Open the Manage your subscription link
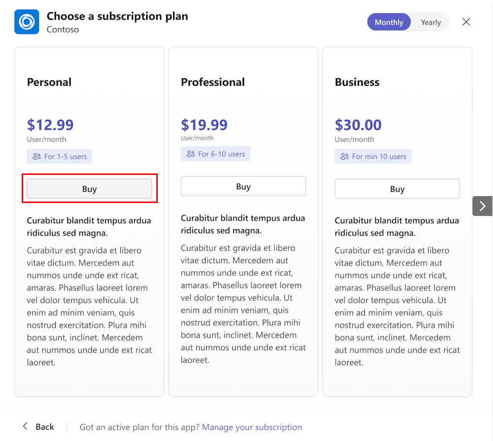Image resolution: width=493 pixels, height=441 pixels. 252,427
